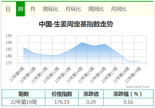Screen dimensions: 155x108
Task: Click the 22年第18周 low point on chart
Action: pos(129,61)
